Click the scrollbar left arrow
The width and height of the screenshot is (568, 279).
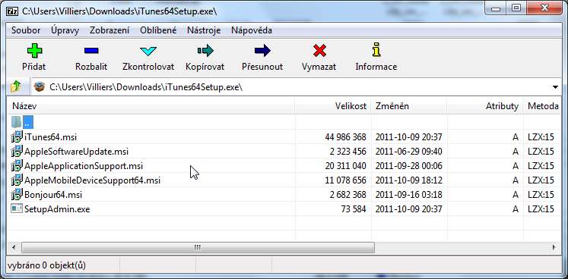14,248
